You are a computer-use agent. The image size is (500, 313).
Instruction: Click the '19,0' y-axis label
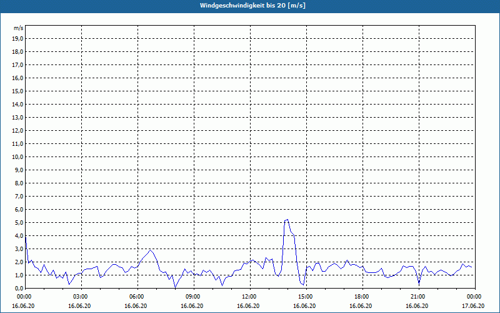tap(18, 39)
